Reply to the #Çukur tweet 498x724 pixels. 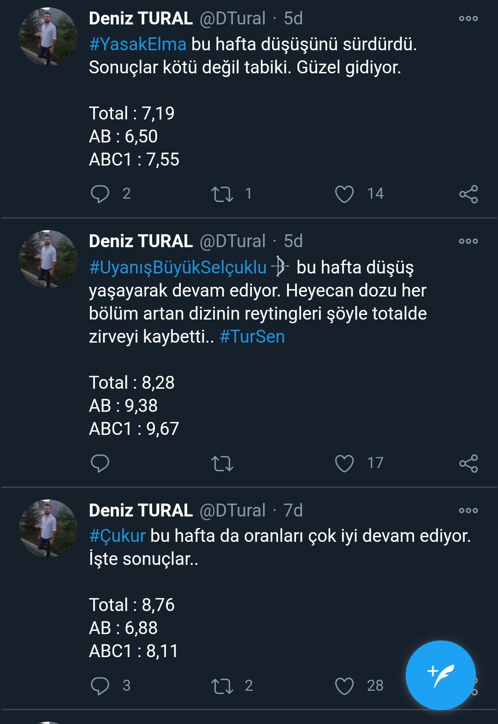[100, 686]
